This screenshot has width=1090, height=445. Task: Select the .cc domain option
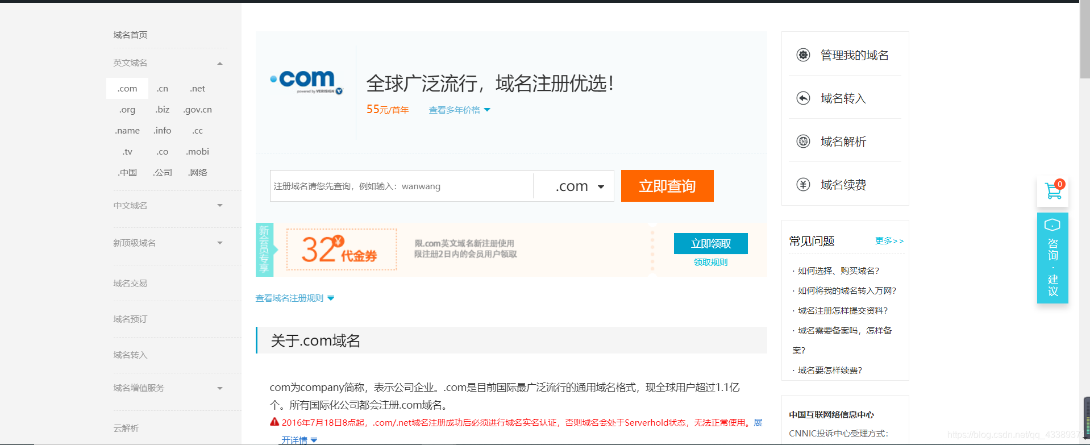198,131
